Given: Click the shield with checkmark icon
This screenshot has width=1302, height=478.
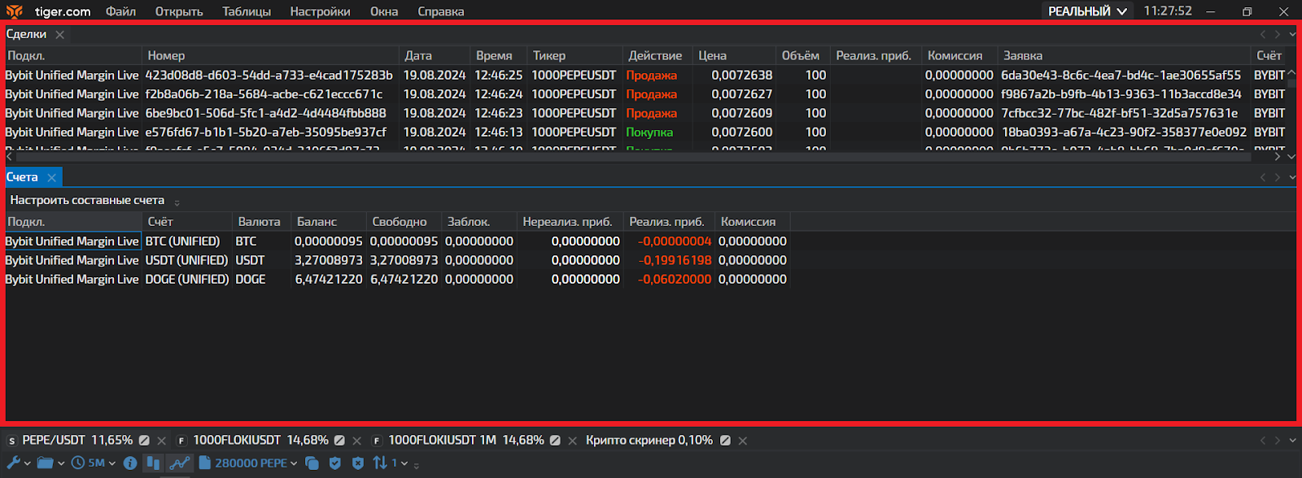Looking at the screenshot, I should [334, 463].
